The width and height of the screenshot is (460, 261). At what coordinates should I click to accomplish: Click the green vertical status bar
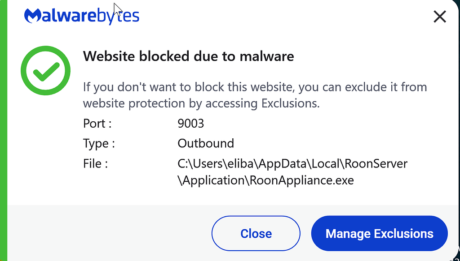pyautogui.click(x=4, y=130)
